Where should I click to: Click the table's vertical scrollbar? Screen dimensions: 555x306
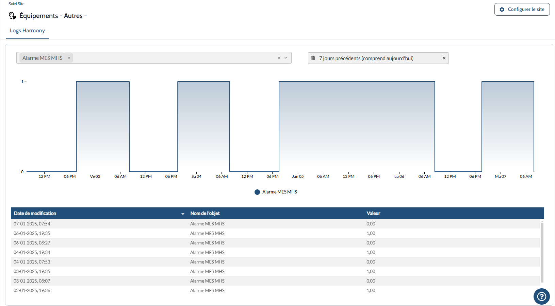[542, 252]
